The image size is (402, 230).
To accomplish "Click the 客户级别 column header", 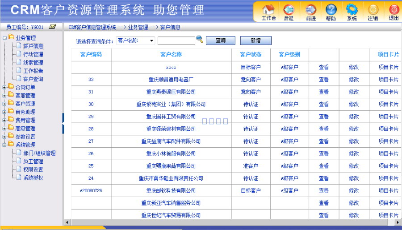I will coord(289,54).
